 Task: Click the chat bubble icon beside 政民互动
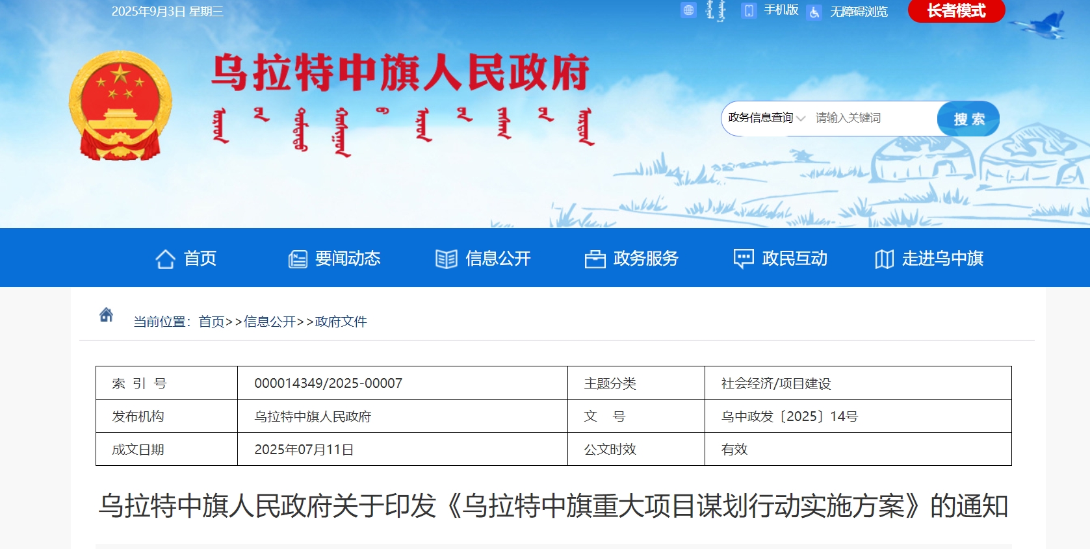coord(743,259)
